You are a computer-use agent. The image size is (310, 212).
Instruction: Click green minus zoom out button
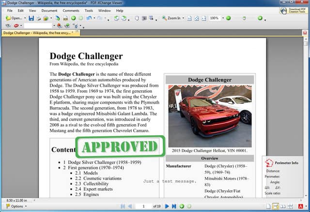[x=228, y=18]
